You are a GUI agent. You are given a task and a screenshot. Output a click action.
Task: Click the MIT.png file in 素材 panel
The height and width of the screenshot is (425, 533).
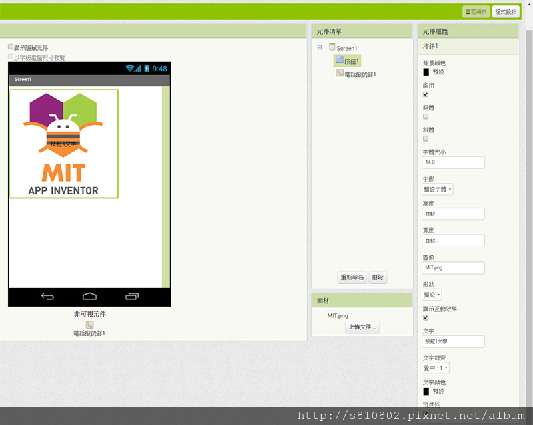[338, 316]
